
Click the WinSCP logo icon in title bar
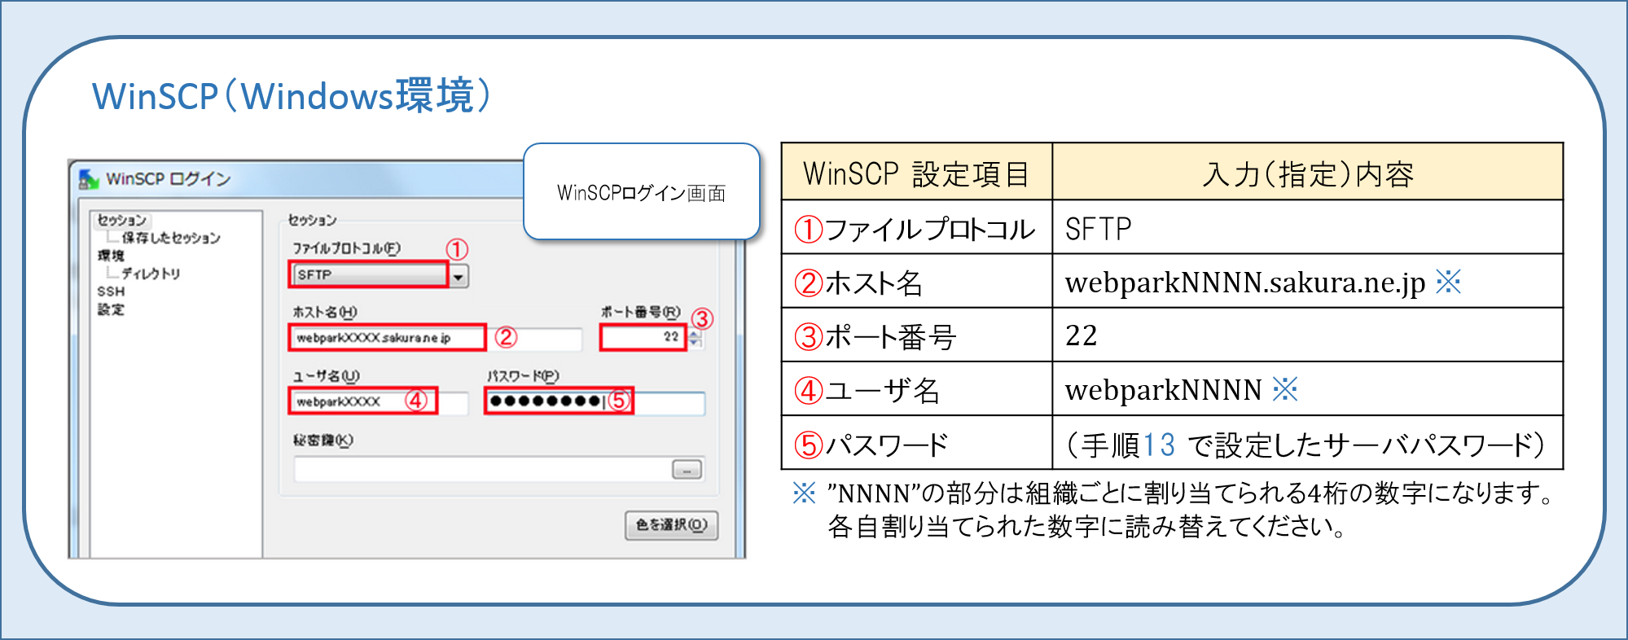tap(89, 178)
